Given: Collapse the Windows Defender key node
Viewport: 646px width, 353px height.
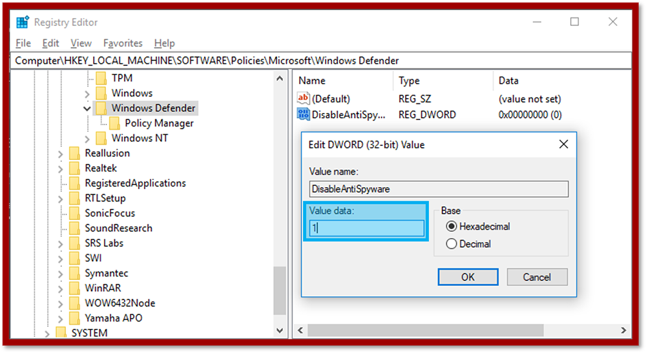Looking at the screenshot, I should point(87,108).
